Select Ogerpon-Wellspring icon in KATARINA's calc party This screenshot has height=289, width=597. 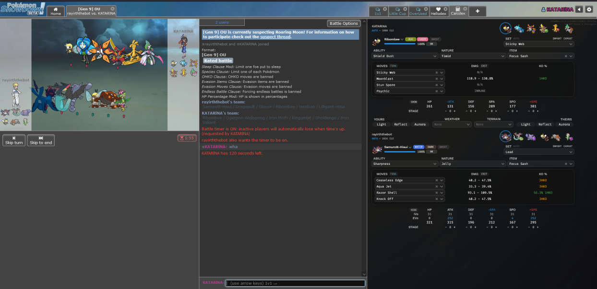(x=518, y=28)
